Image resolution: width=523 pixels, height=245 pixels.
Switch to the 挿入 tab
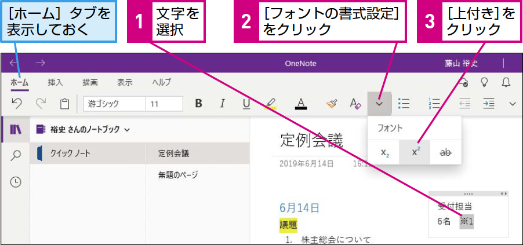point(55,83)
